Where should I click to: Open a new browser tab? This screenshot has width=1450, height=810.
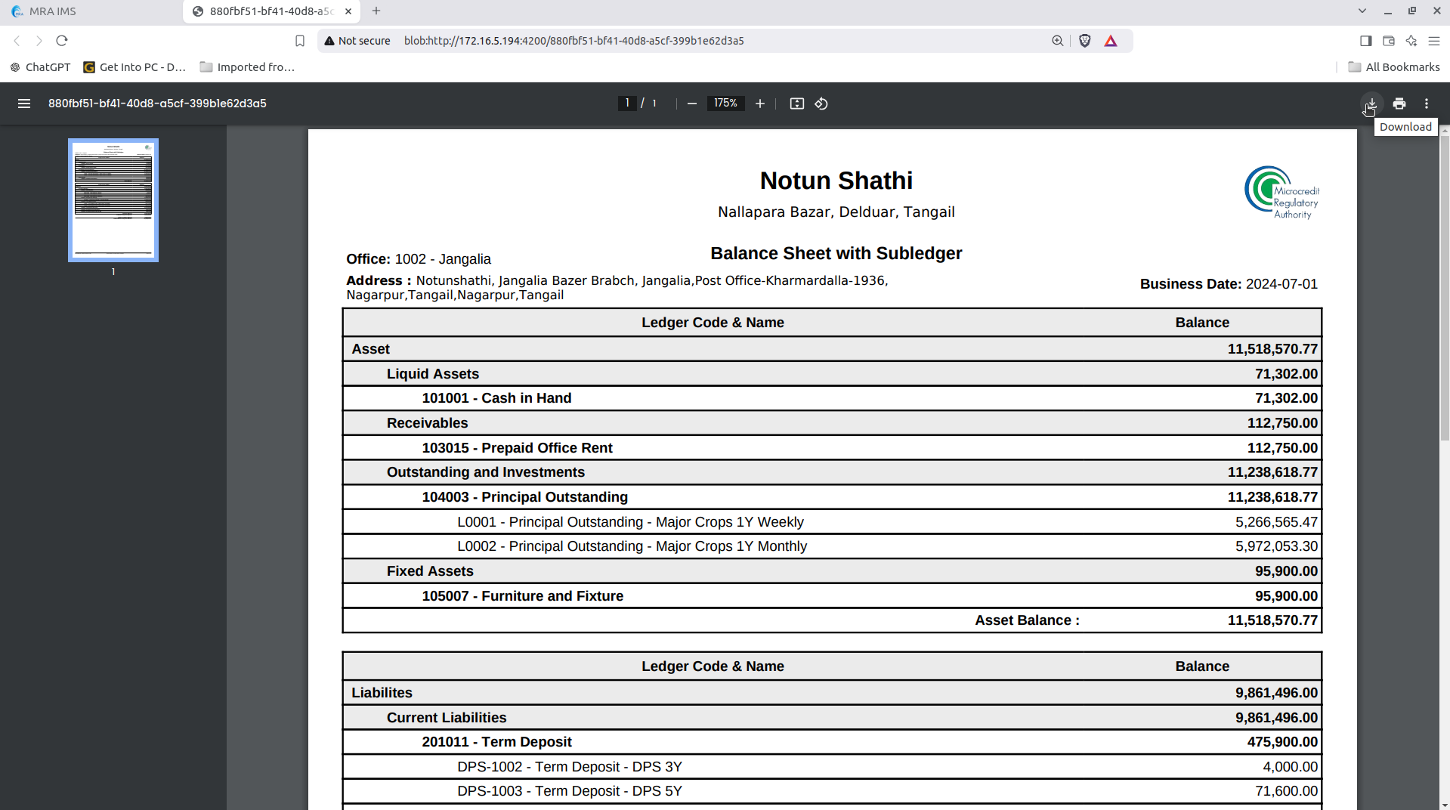tap(376, 11)
